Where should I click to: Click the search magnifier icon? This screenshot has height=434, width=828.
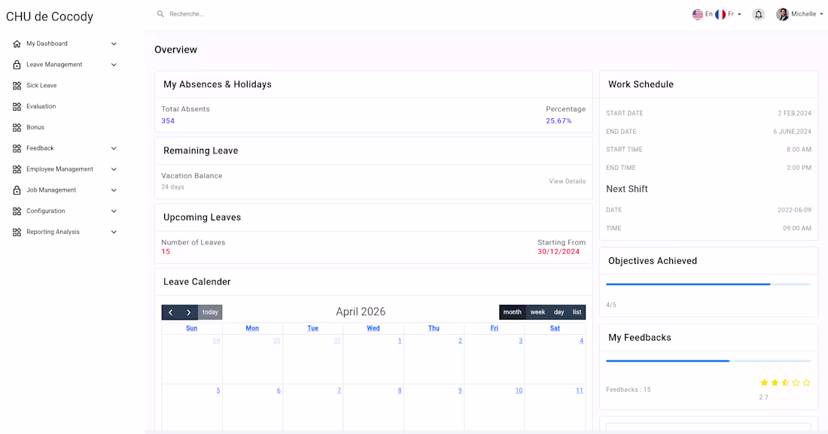point(160,14)
